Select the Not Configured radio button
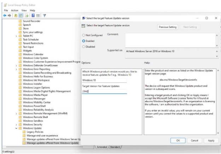The image size is (221, 154). (x=83, y=35)
